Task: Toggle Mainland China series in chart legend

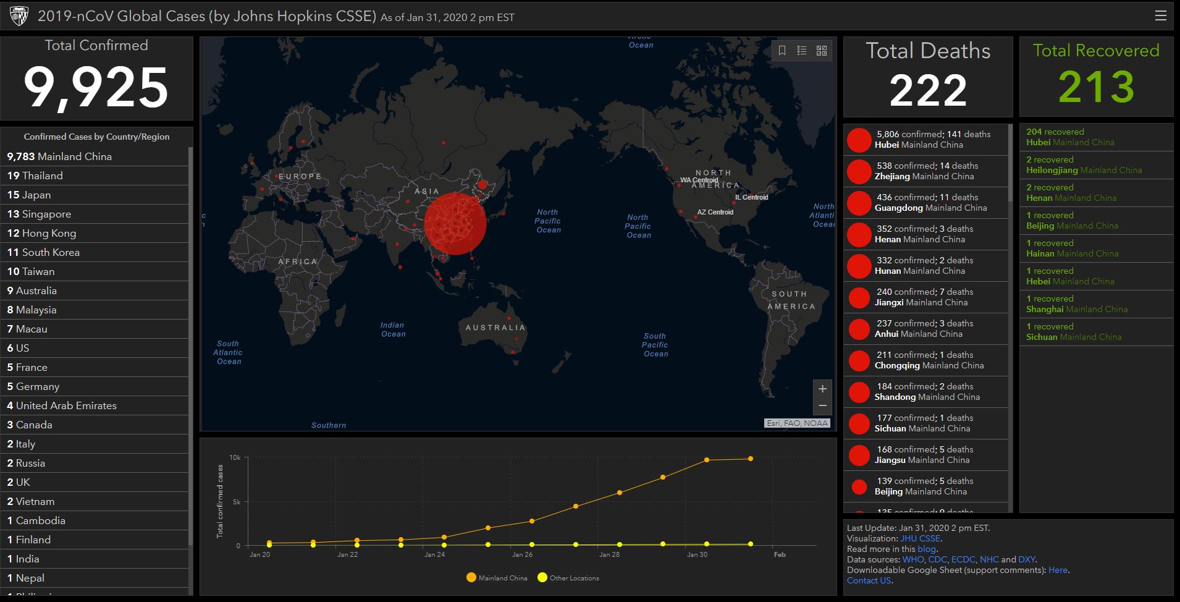Action: coord(497,578)
